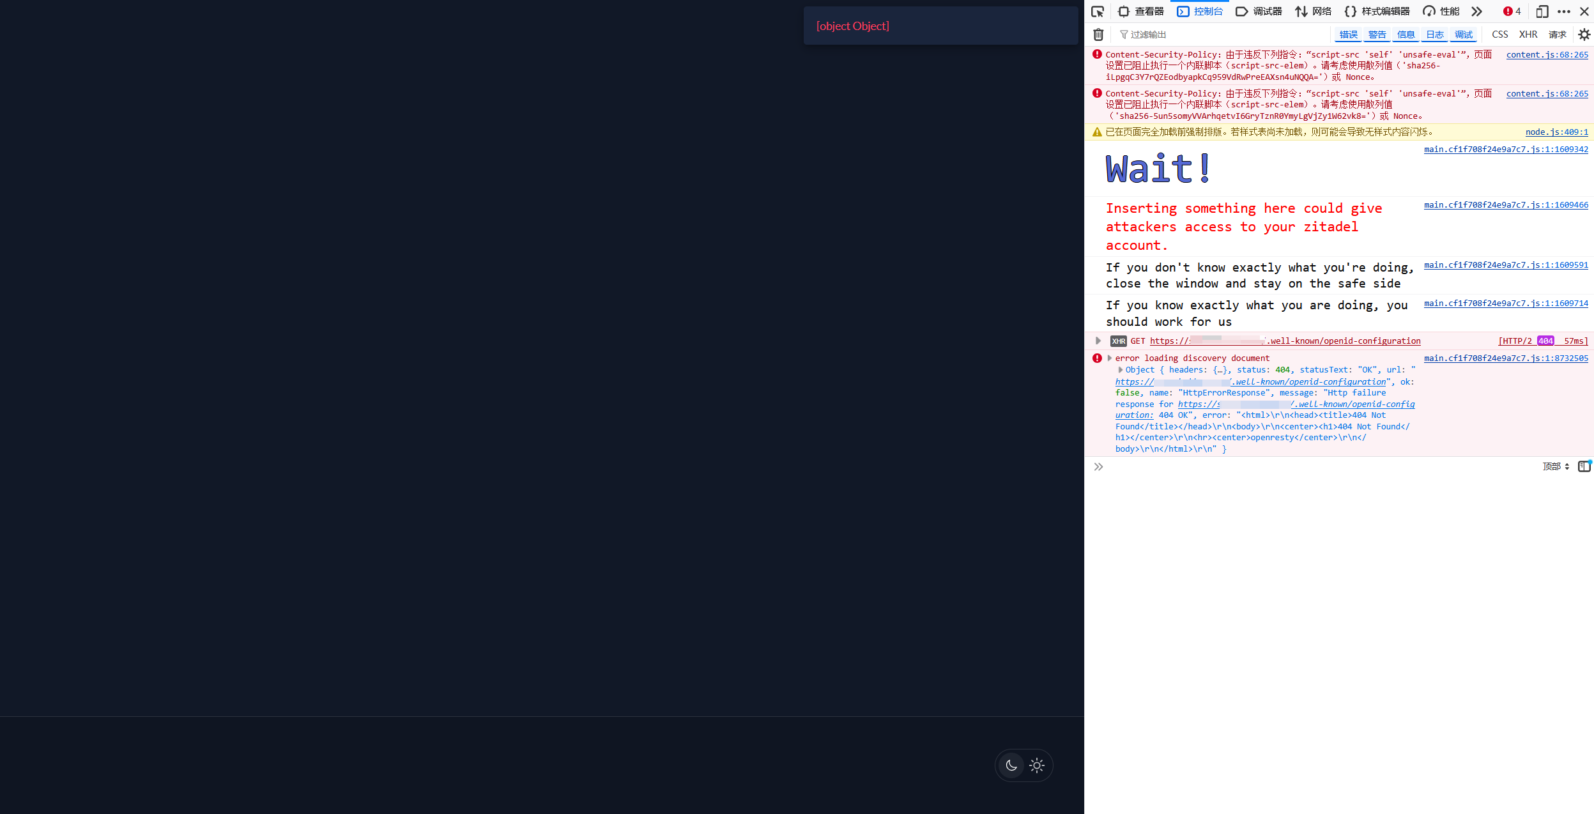
Task: Open DevTools settings gear
Action: tap(1583, 34)
